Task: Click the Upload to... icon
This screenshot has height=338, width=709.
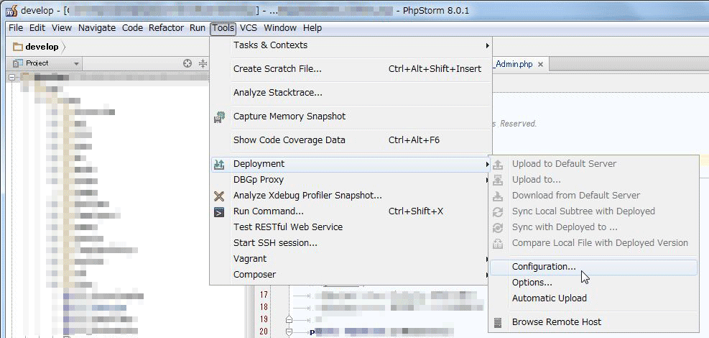Action: [498, 180]
